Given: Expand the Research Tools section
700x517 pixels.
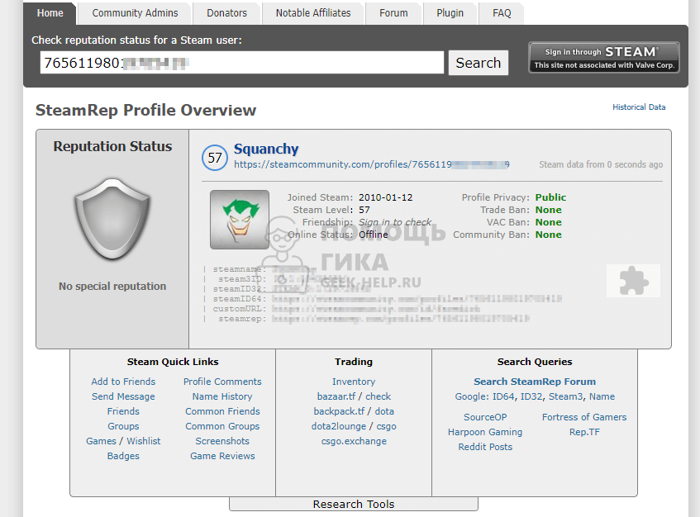Looking at the screenshot, I should [x=353, y=504].
